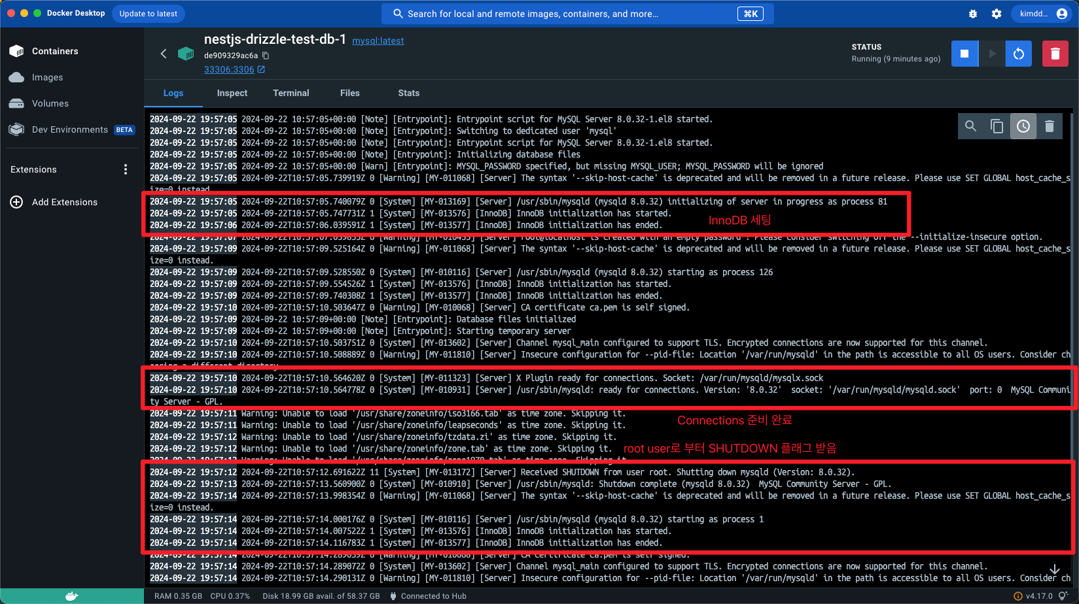The image size is (1079, 604).
Task: Switch to the Stats tab
Action: click(408, 93)
